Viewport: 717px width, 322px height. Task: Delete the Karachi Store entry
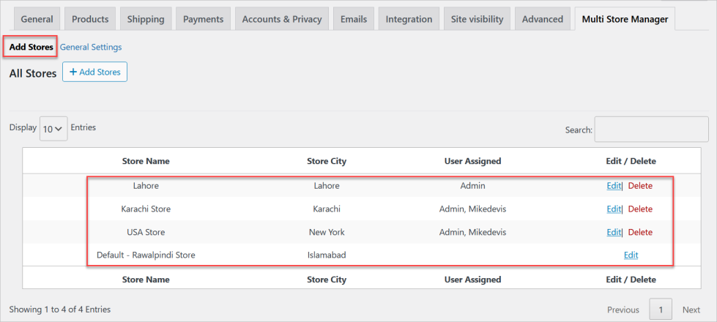click(x=640, y=209)
